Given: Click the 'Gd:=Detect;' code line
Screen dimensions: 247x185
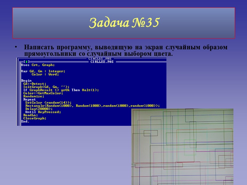Looking at the screenshot, I should click(35, 84).
